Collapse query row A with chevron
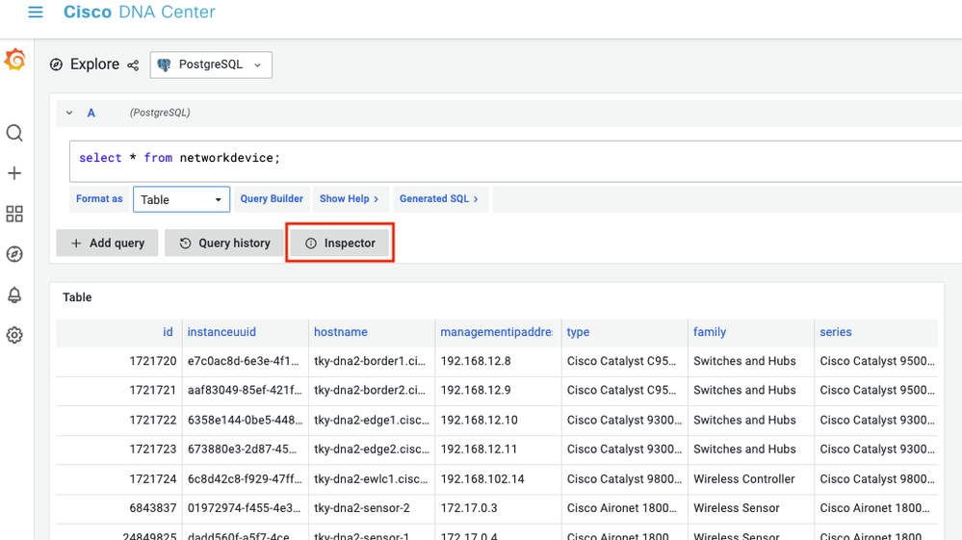This screenshot has width=962, height=540. pyautogui.click(x=69, y=113)
